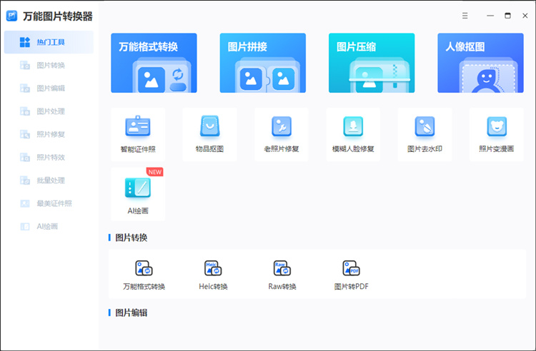Viewport: 536px width, 351px height.
Task: Open the AI绘画 tile marked NEW
Action: 138,194
